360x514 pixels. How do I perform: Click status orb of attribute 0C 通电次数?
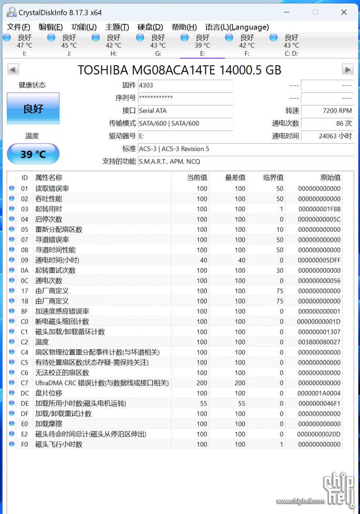pyautogui.click(x=12, y=280)
